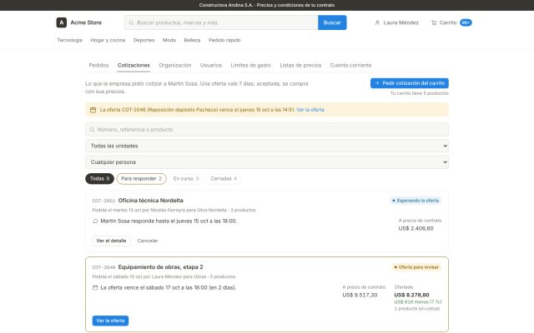This screenshot has height=333, width=534.
Task: Focus Número, referencia o producto field
Action: pos(267,130)
